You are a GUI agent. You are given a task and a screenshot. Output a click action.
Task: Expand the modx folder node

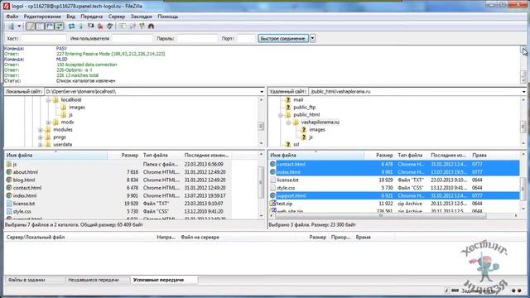[x=48, y=123]
